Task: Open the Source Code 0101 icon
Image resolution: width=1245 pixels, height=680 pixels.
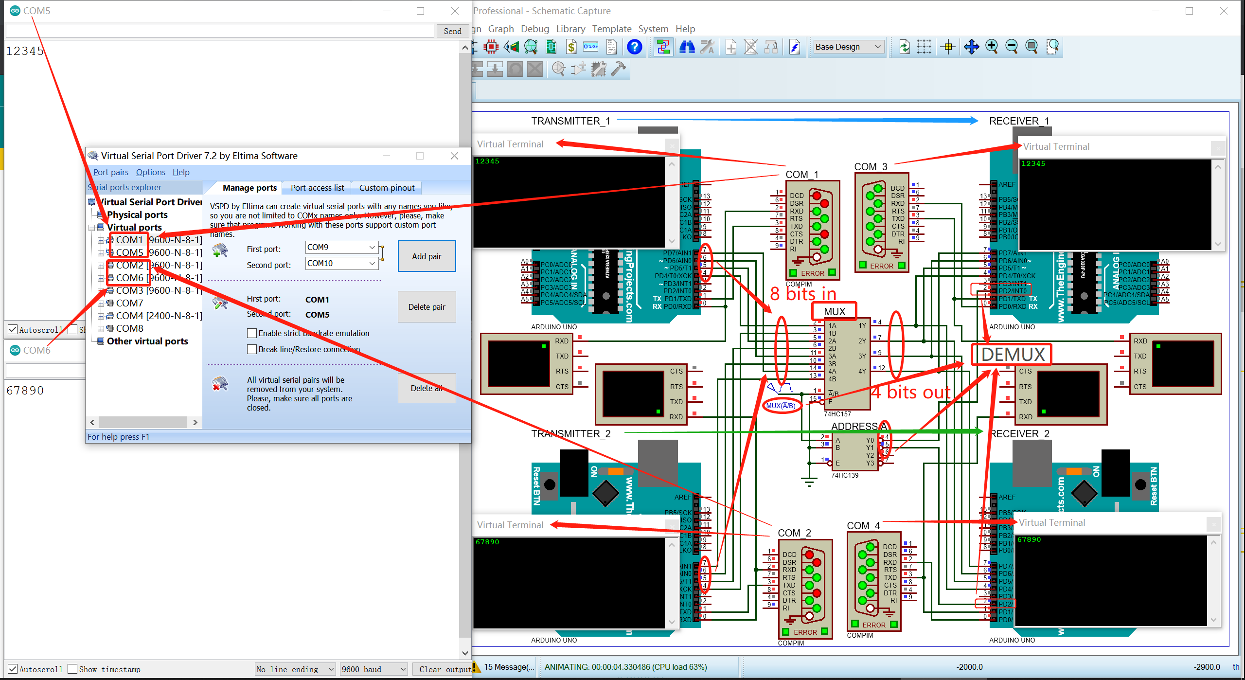Action: pyautogui.click(x=591, y=47)
